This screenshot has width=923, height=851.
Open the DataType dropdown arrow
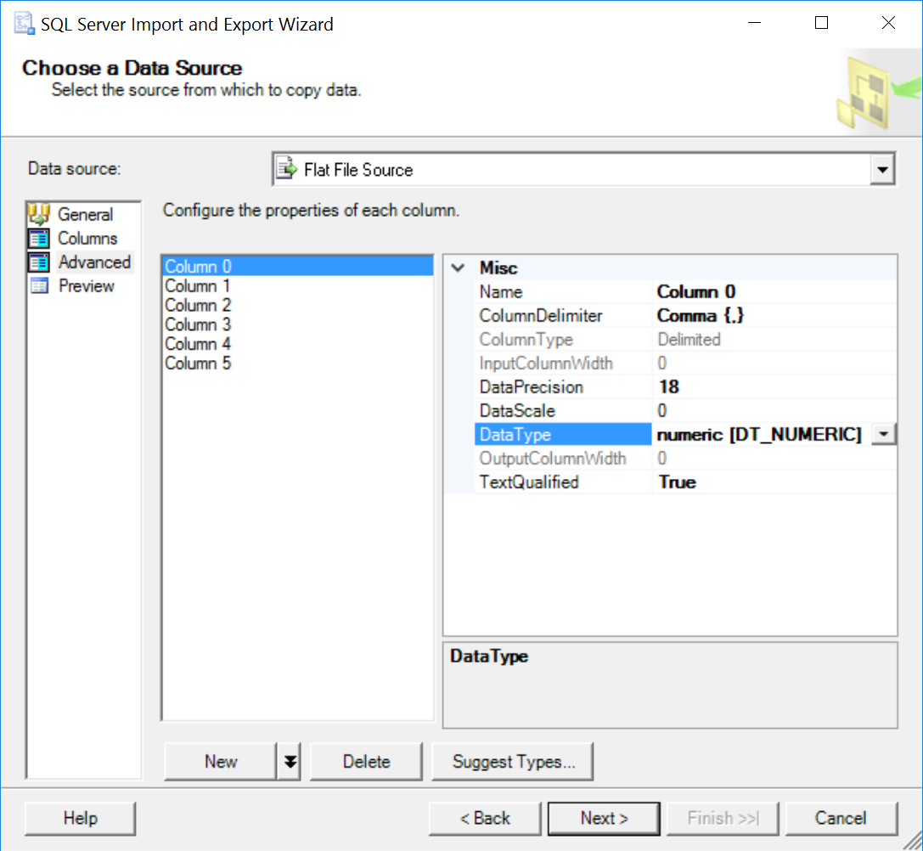point(884,435)
